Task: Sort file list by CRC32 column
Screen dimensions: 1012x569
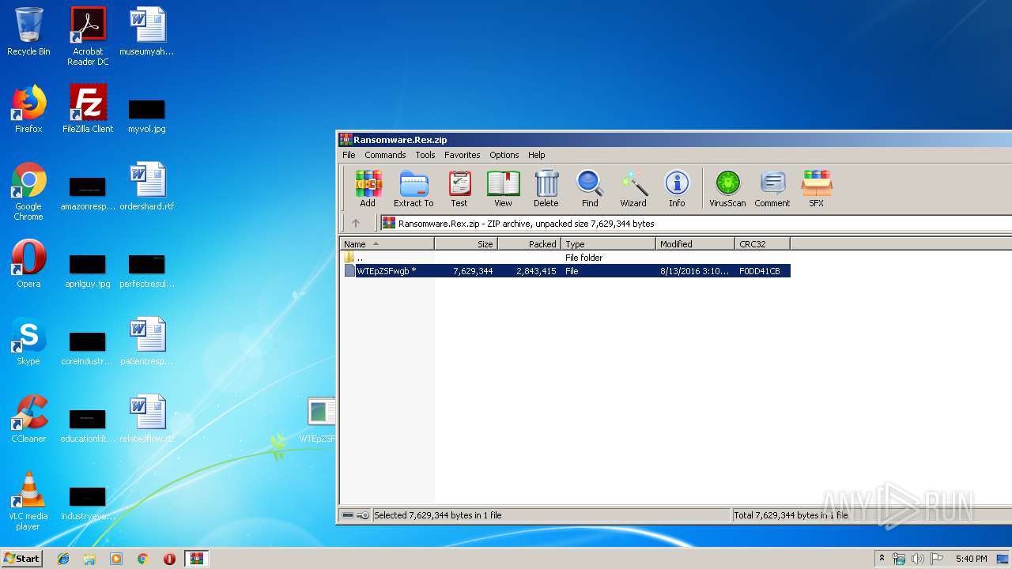Action: 763,244
